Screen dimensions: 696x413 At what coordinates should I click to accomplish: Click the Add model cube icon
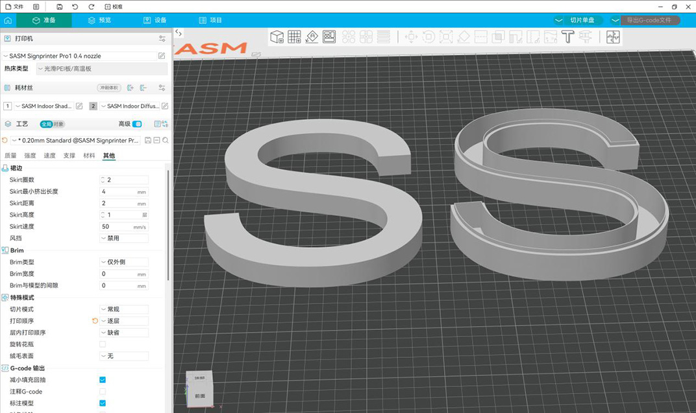277,37
